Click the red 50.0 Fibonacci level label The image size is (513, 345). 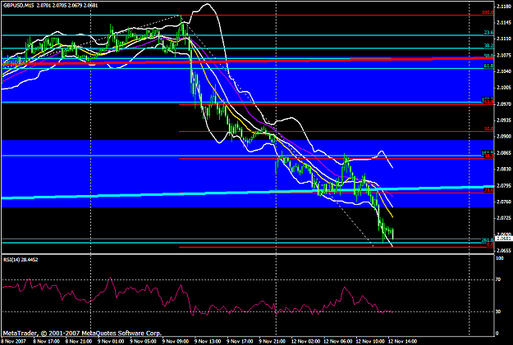(488, 129)
